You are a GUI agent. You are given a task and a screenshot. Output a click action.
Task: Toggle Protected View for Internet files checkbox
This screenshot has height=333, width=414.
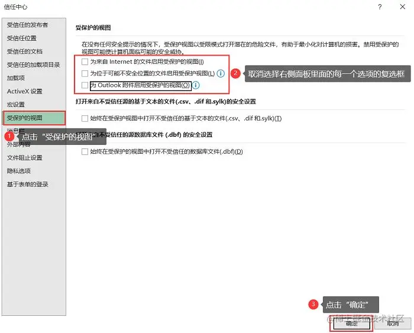pos(85,62)
